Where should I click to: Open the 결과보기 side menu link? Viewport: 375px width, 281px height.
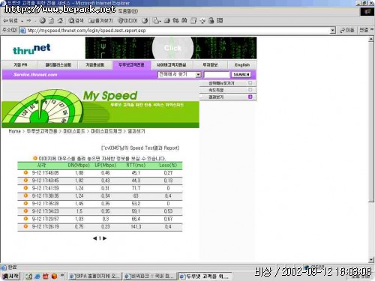[x=216, y=97]
